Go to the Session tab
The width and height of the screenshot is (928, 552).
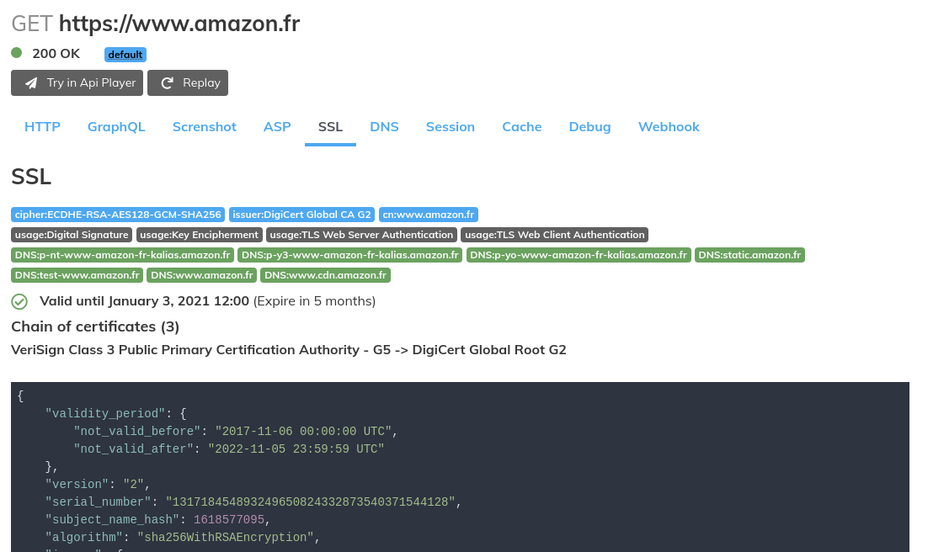451,126
